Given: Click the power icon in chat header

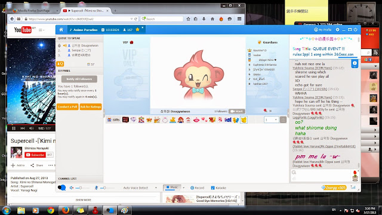Looking at the screenshot, I should 356,30.
